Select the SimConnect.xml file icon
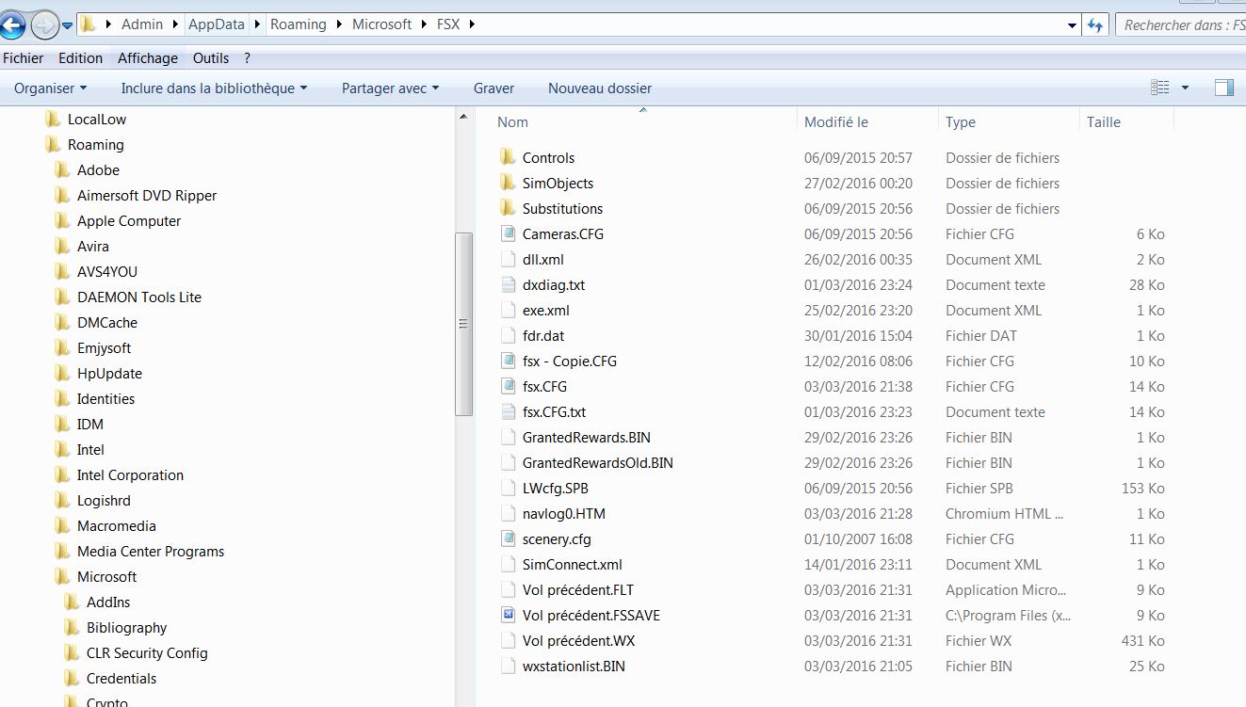Image resolution: width=1246 pixels, height=707 pixels. tap(508, 564)
